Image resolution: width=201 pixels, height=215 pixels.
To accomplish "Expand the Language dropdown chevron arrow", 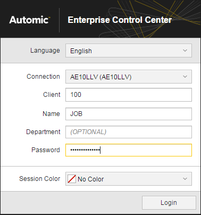I will [x=185, y=51].
